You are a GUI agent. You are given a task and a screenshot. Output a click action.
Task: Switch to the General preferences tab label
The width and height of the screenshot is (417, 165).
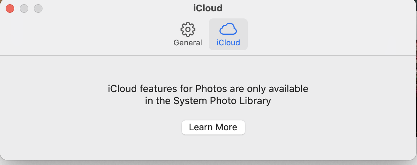click(x=188, y=43)
